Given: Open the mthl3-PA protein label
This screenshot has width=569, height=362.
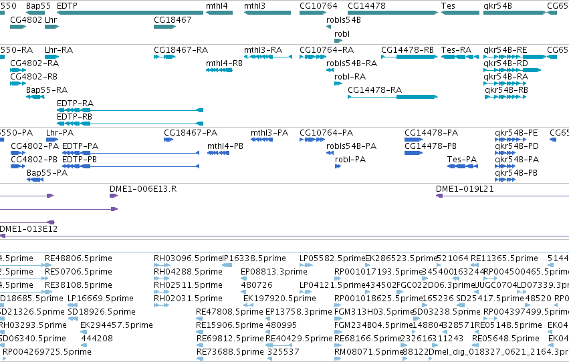Looking at the screenshot, I should (269, 133).
